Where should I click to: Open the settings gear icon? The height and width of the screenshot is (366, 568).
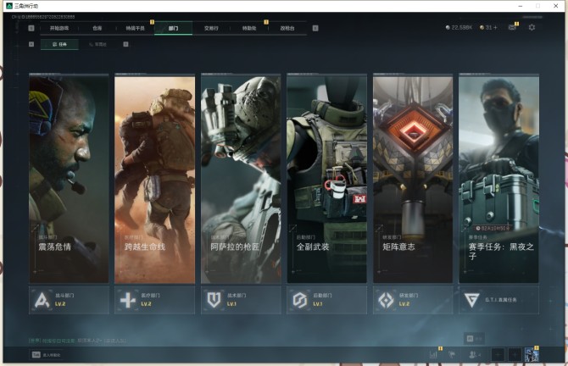pyautogui.click(x=532, y=27)
